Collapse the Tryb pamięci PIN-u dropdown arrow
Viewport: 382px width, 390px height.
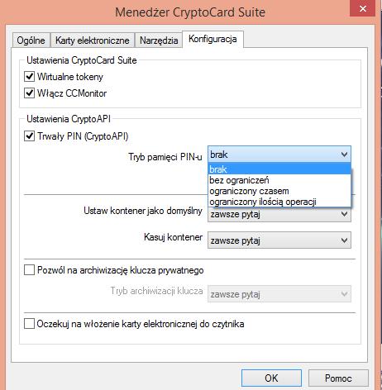coord(344,155)
